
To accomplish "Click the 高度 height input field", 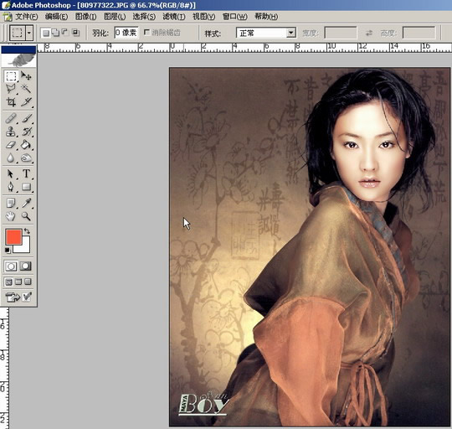I will click(419, 33).
